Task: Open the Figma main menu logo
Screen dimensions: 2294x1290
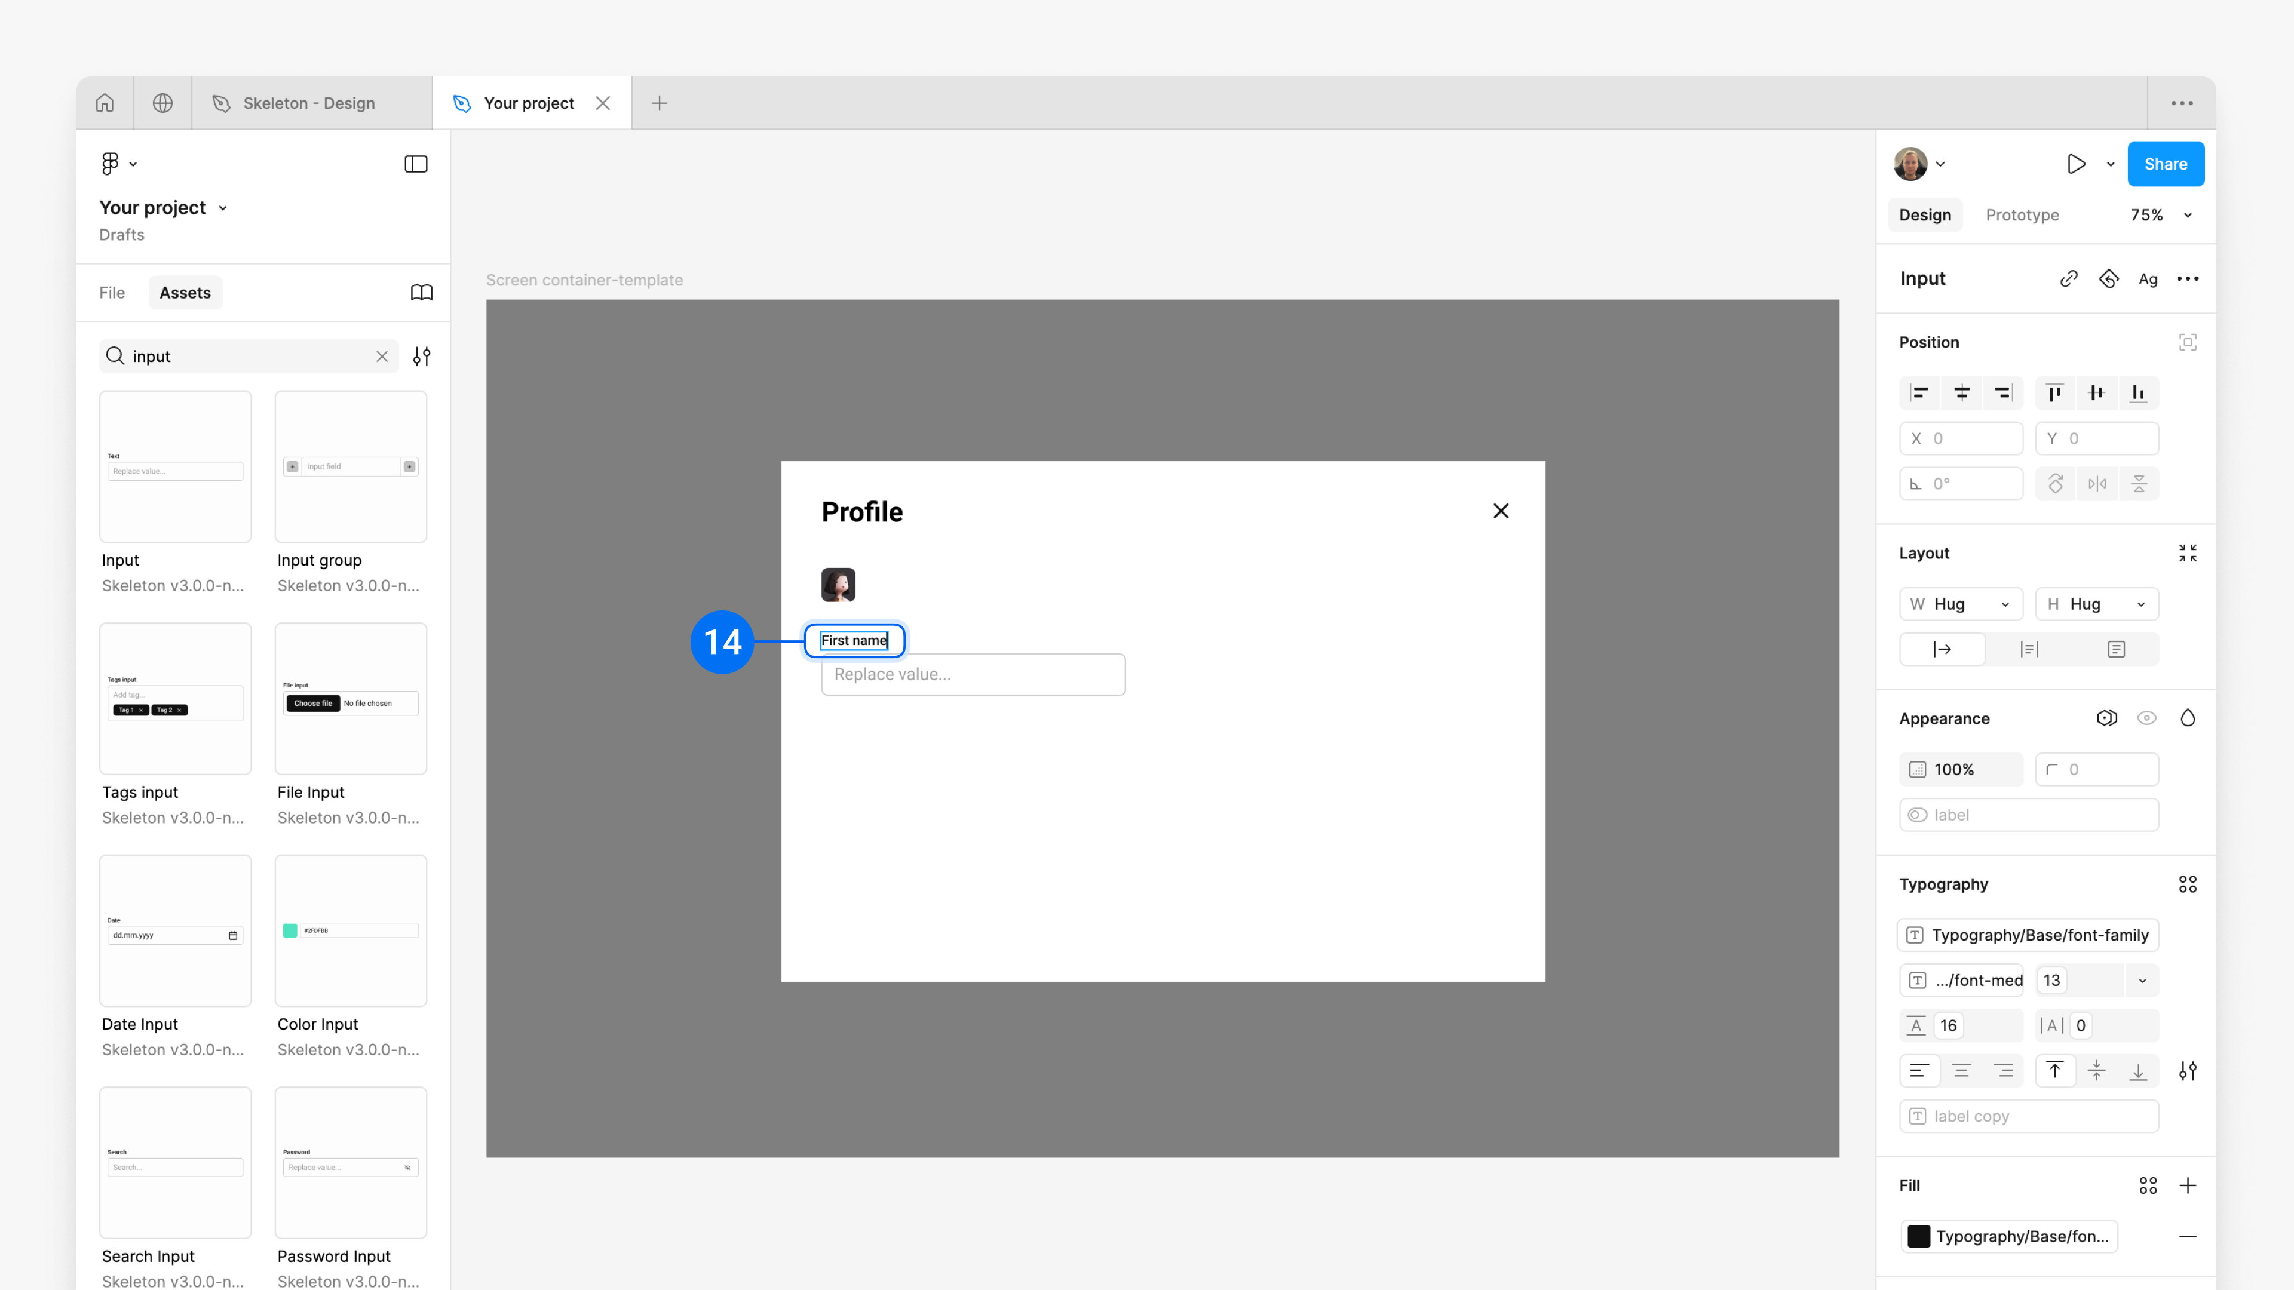Action: tap(111, 164)
